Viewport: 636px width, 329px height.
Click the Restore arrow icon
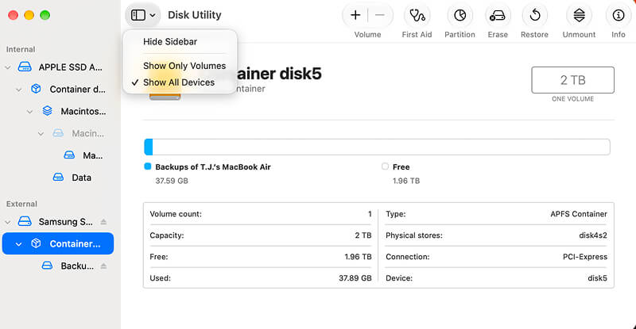pos(534,15)
